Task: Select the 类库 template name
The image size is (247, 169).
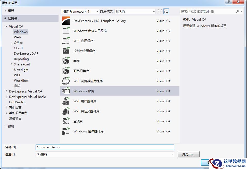Action: (x=77, y=61)
